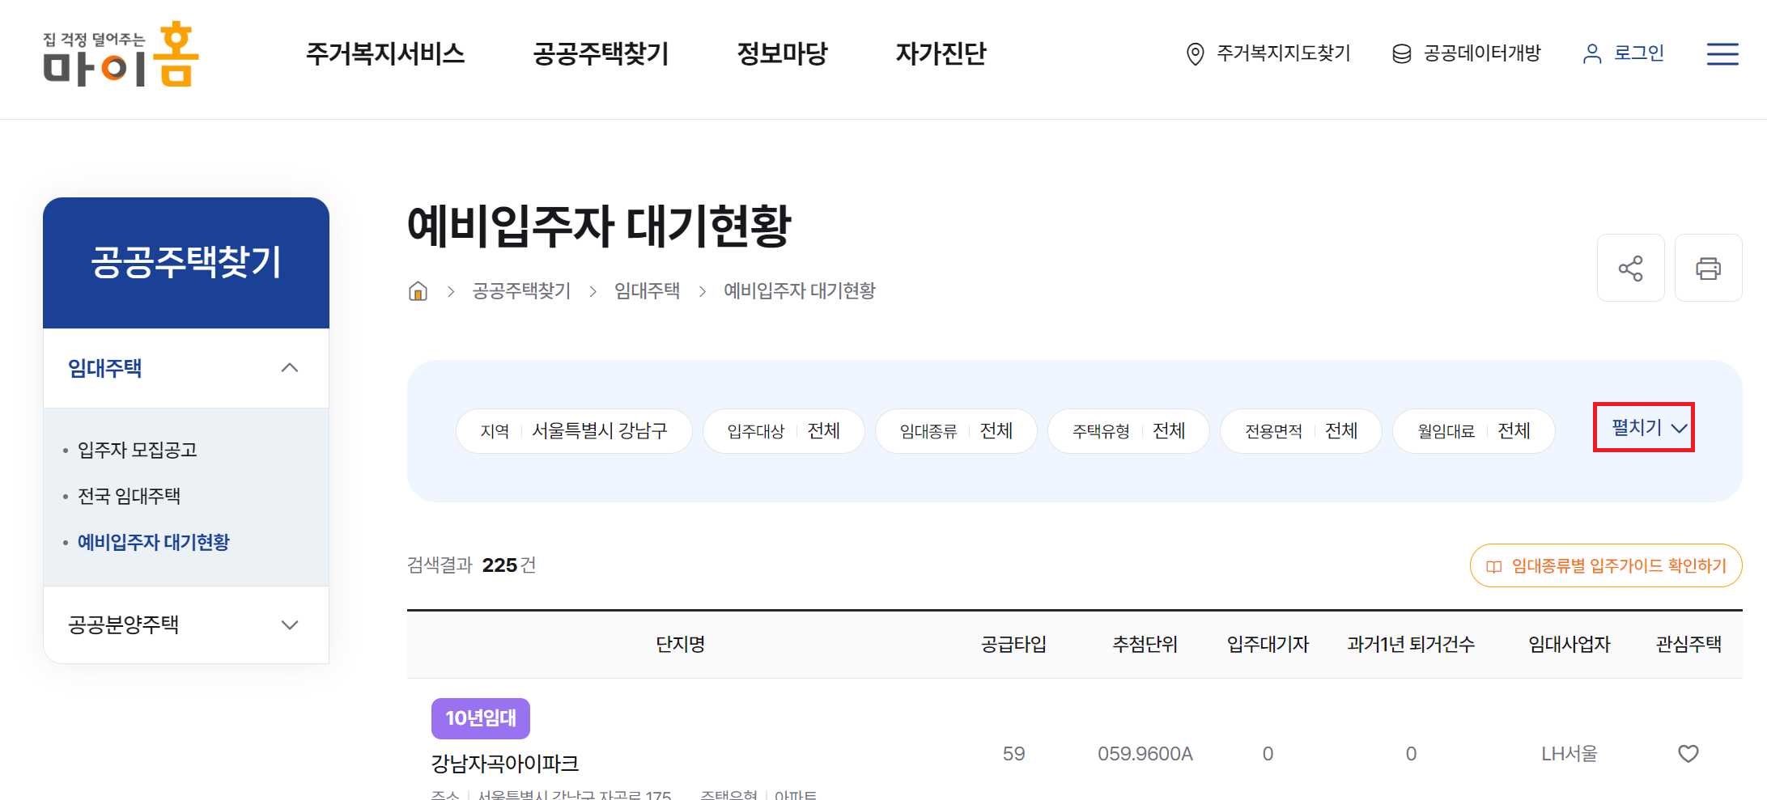This screenshot has width=1767, height=800.
Task: Click the 검색결과 225 건 count
Action: coord(471,565)
